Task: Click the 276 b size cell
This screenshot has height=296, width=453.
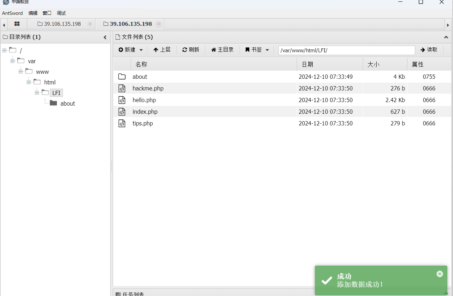Action: click(x=398, y=88)
